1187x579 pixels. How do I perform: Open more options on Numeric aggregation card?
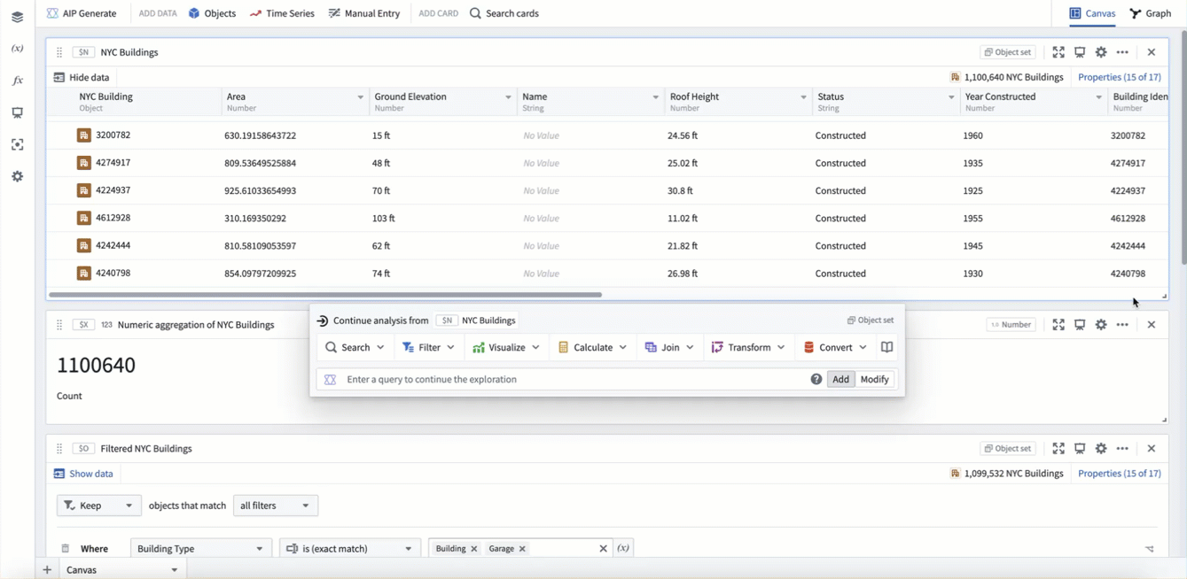pos(1122,325)
